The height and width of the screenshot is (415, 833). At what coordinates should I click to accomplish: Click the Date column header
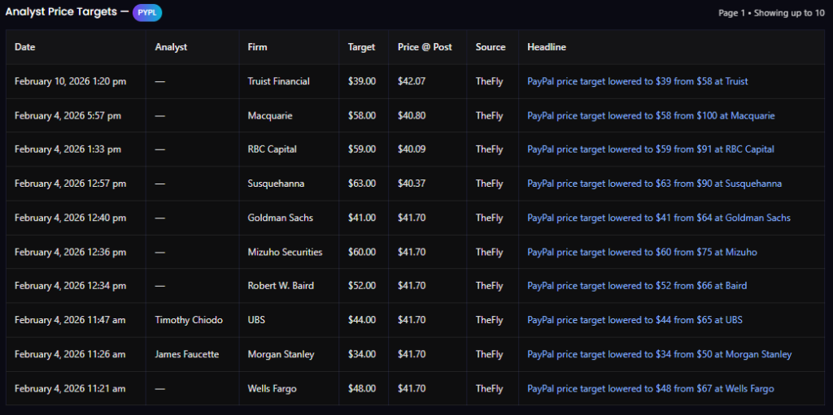(25, 47)
